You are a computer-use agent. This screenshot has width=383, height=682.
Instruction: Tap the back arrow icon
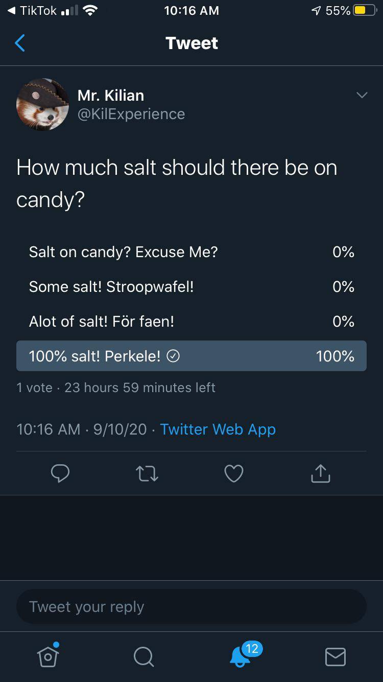tap(20, 43)
